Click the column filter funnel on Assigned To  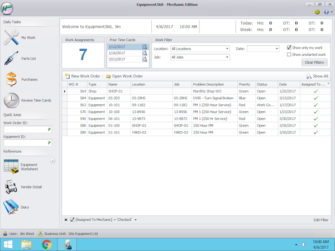pyautogui.click(x=329, y=84)
